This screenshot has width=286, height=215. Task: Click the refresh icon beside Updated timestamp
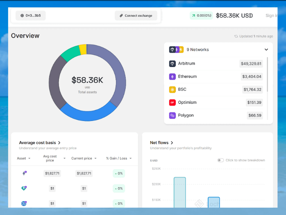click(x=236, y=36)
